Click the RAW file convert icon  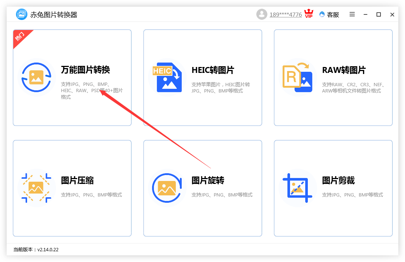tap(297, 77)
